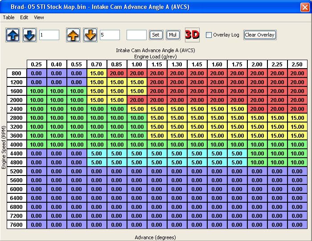
Task: Select the cell at 4400 RPM, 0.70 load
Action: (96, 153)
